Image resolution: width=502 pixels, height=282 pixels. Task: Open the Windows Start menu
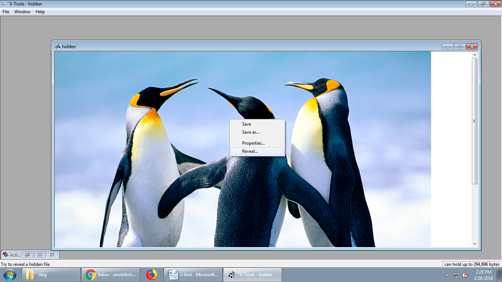(x=10, y=275)
